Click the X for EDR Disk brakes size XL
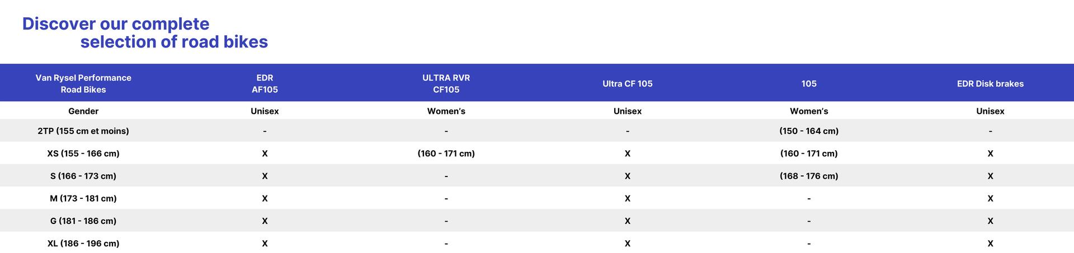The height and width of the screenshot is (253, 1074). 990,244
